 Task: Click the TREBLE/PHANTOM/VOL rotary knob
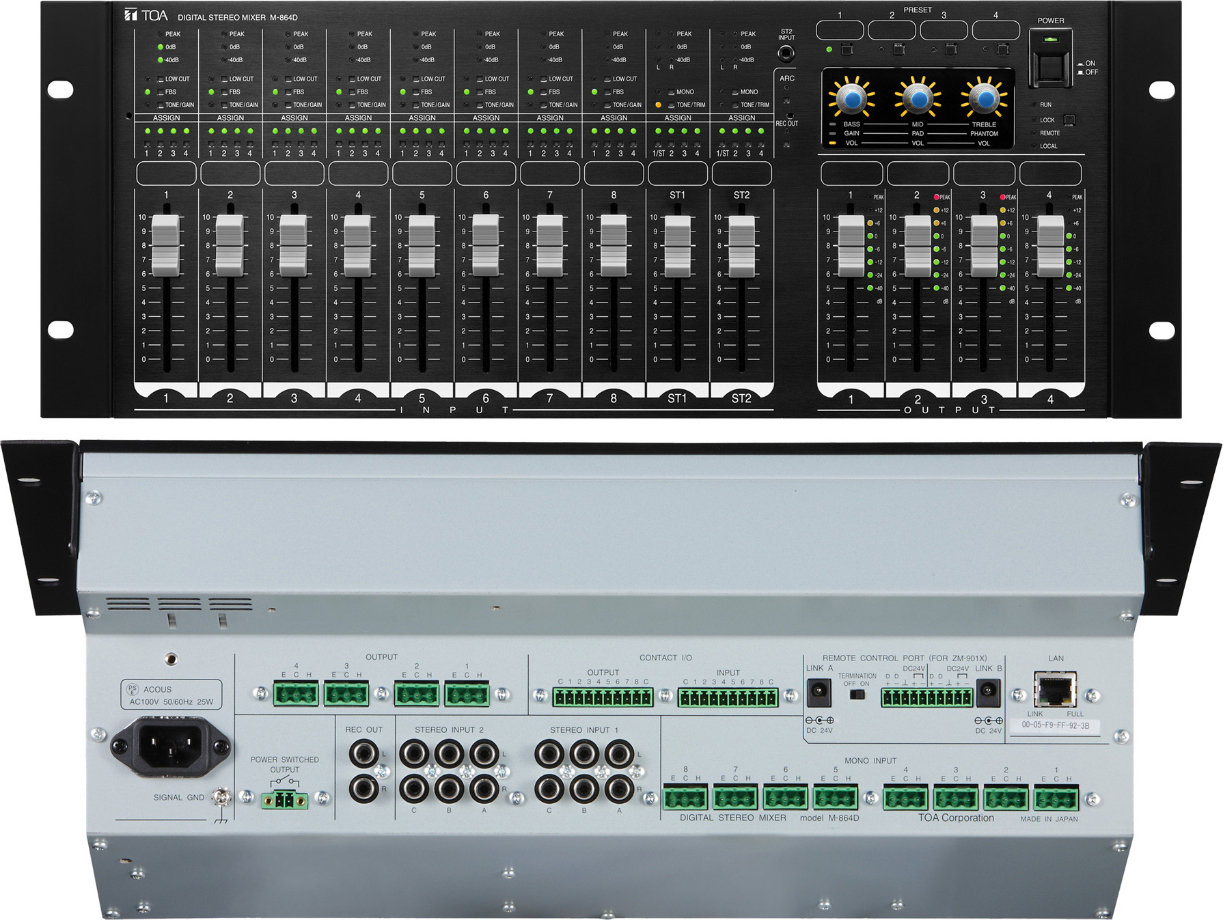(x=984, y=99)
